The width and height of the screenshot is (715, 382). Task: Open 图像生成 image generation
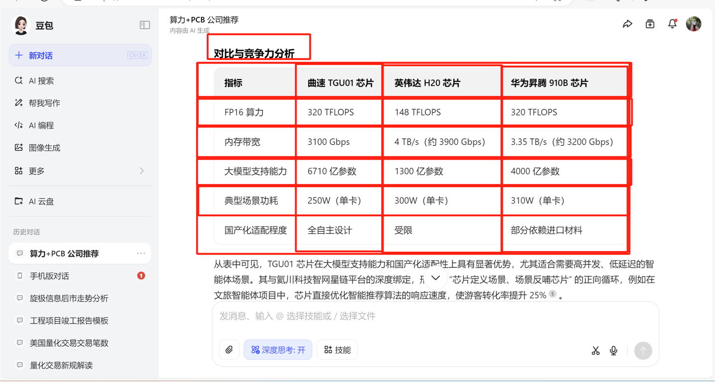80,148
